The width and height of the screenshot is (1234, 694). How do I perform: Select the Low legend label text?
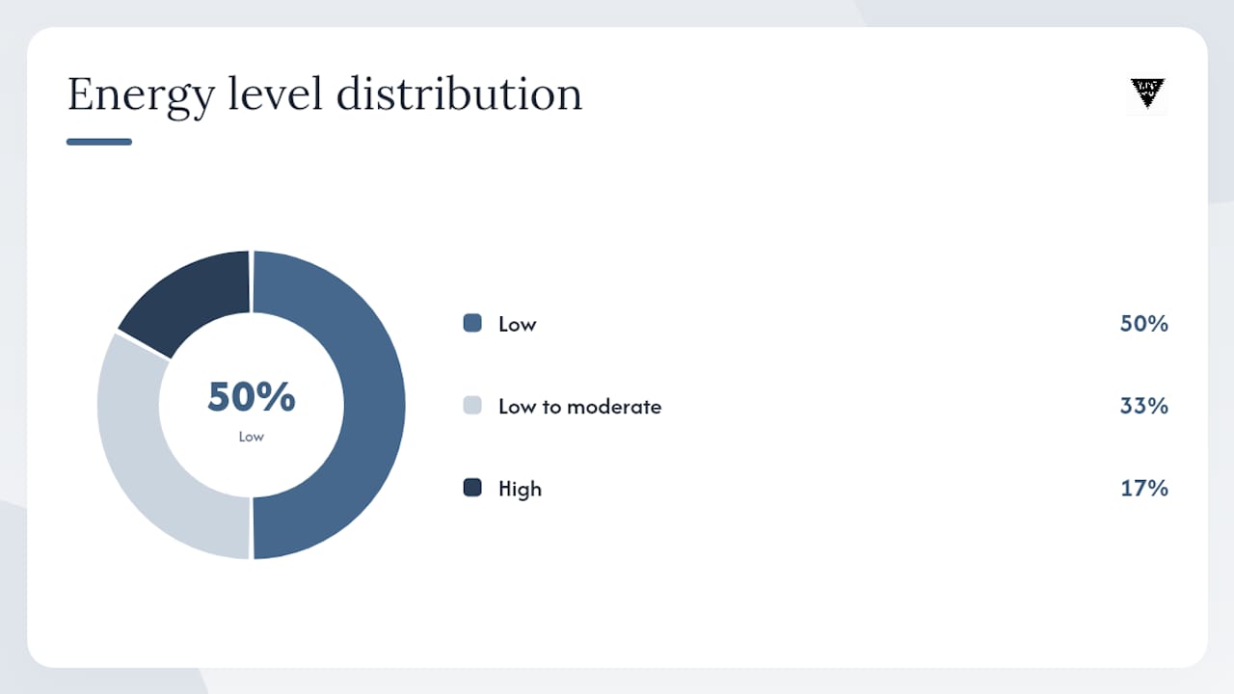tap(517, 324)
